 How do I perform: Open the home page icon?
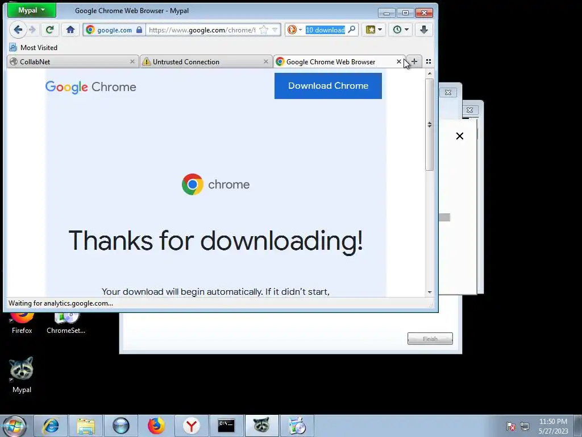click(x=70, y=30)
